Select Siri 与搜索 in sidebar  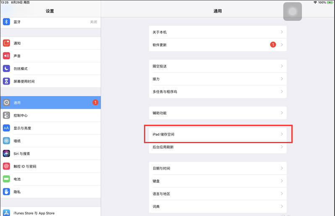51,154
